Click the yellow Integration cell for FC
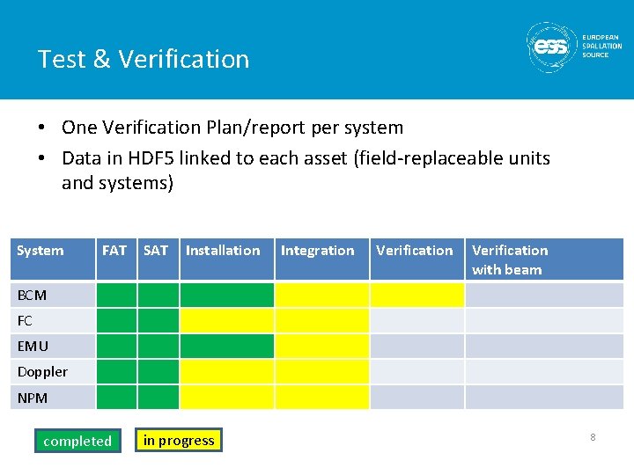The image size is (634, 475). click(322, 320)
